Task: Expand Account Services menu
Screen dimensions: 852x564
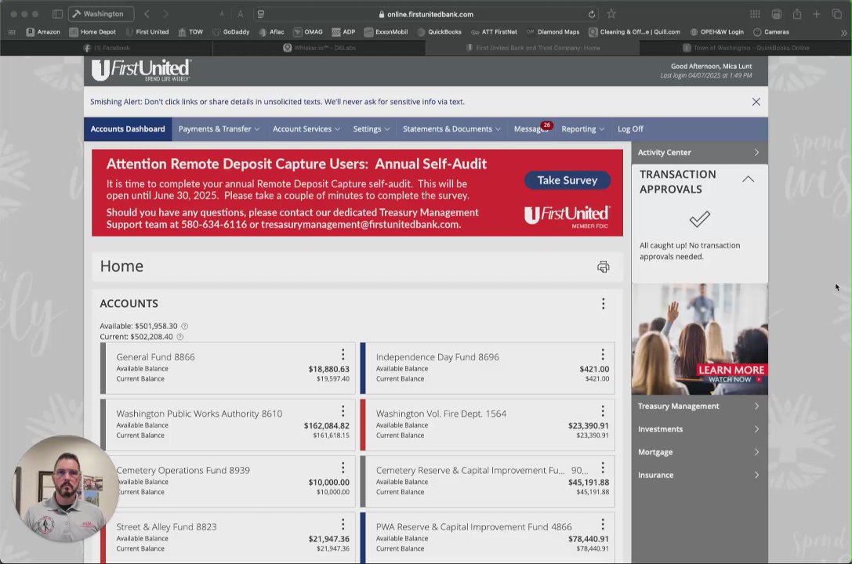Action: coord(306,129)
